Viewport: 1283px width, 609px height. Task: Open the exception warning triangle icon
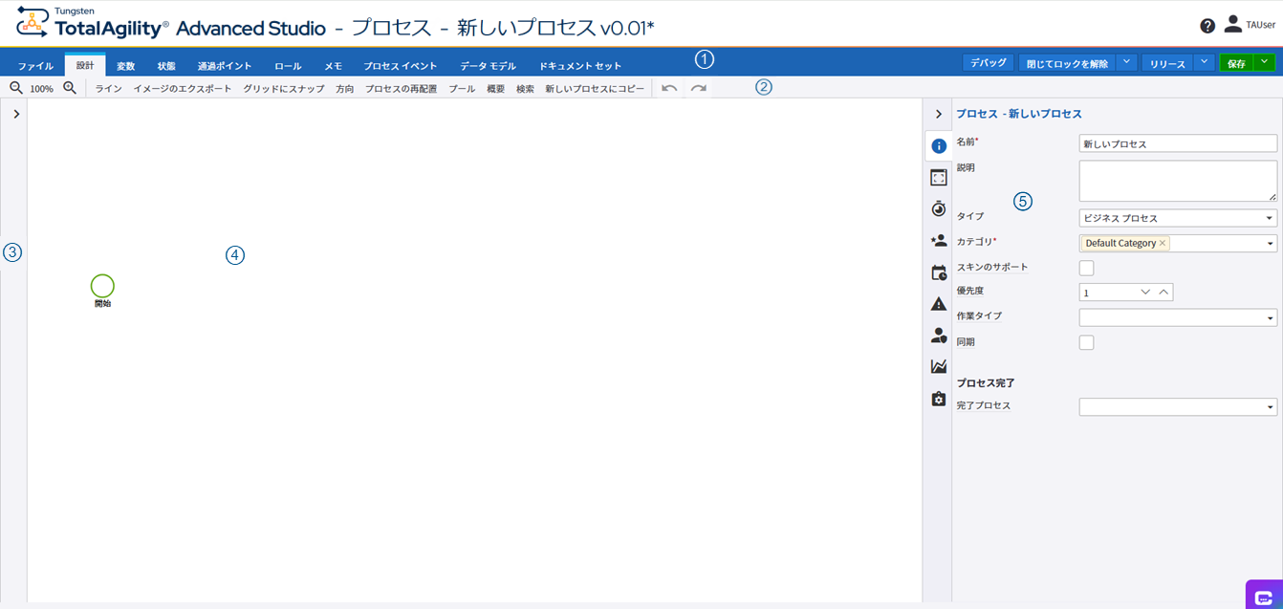point(938,305)
